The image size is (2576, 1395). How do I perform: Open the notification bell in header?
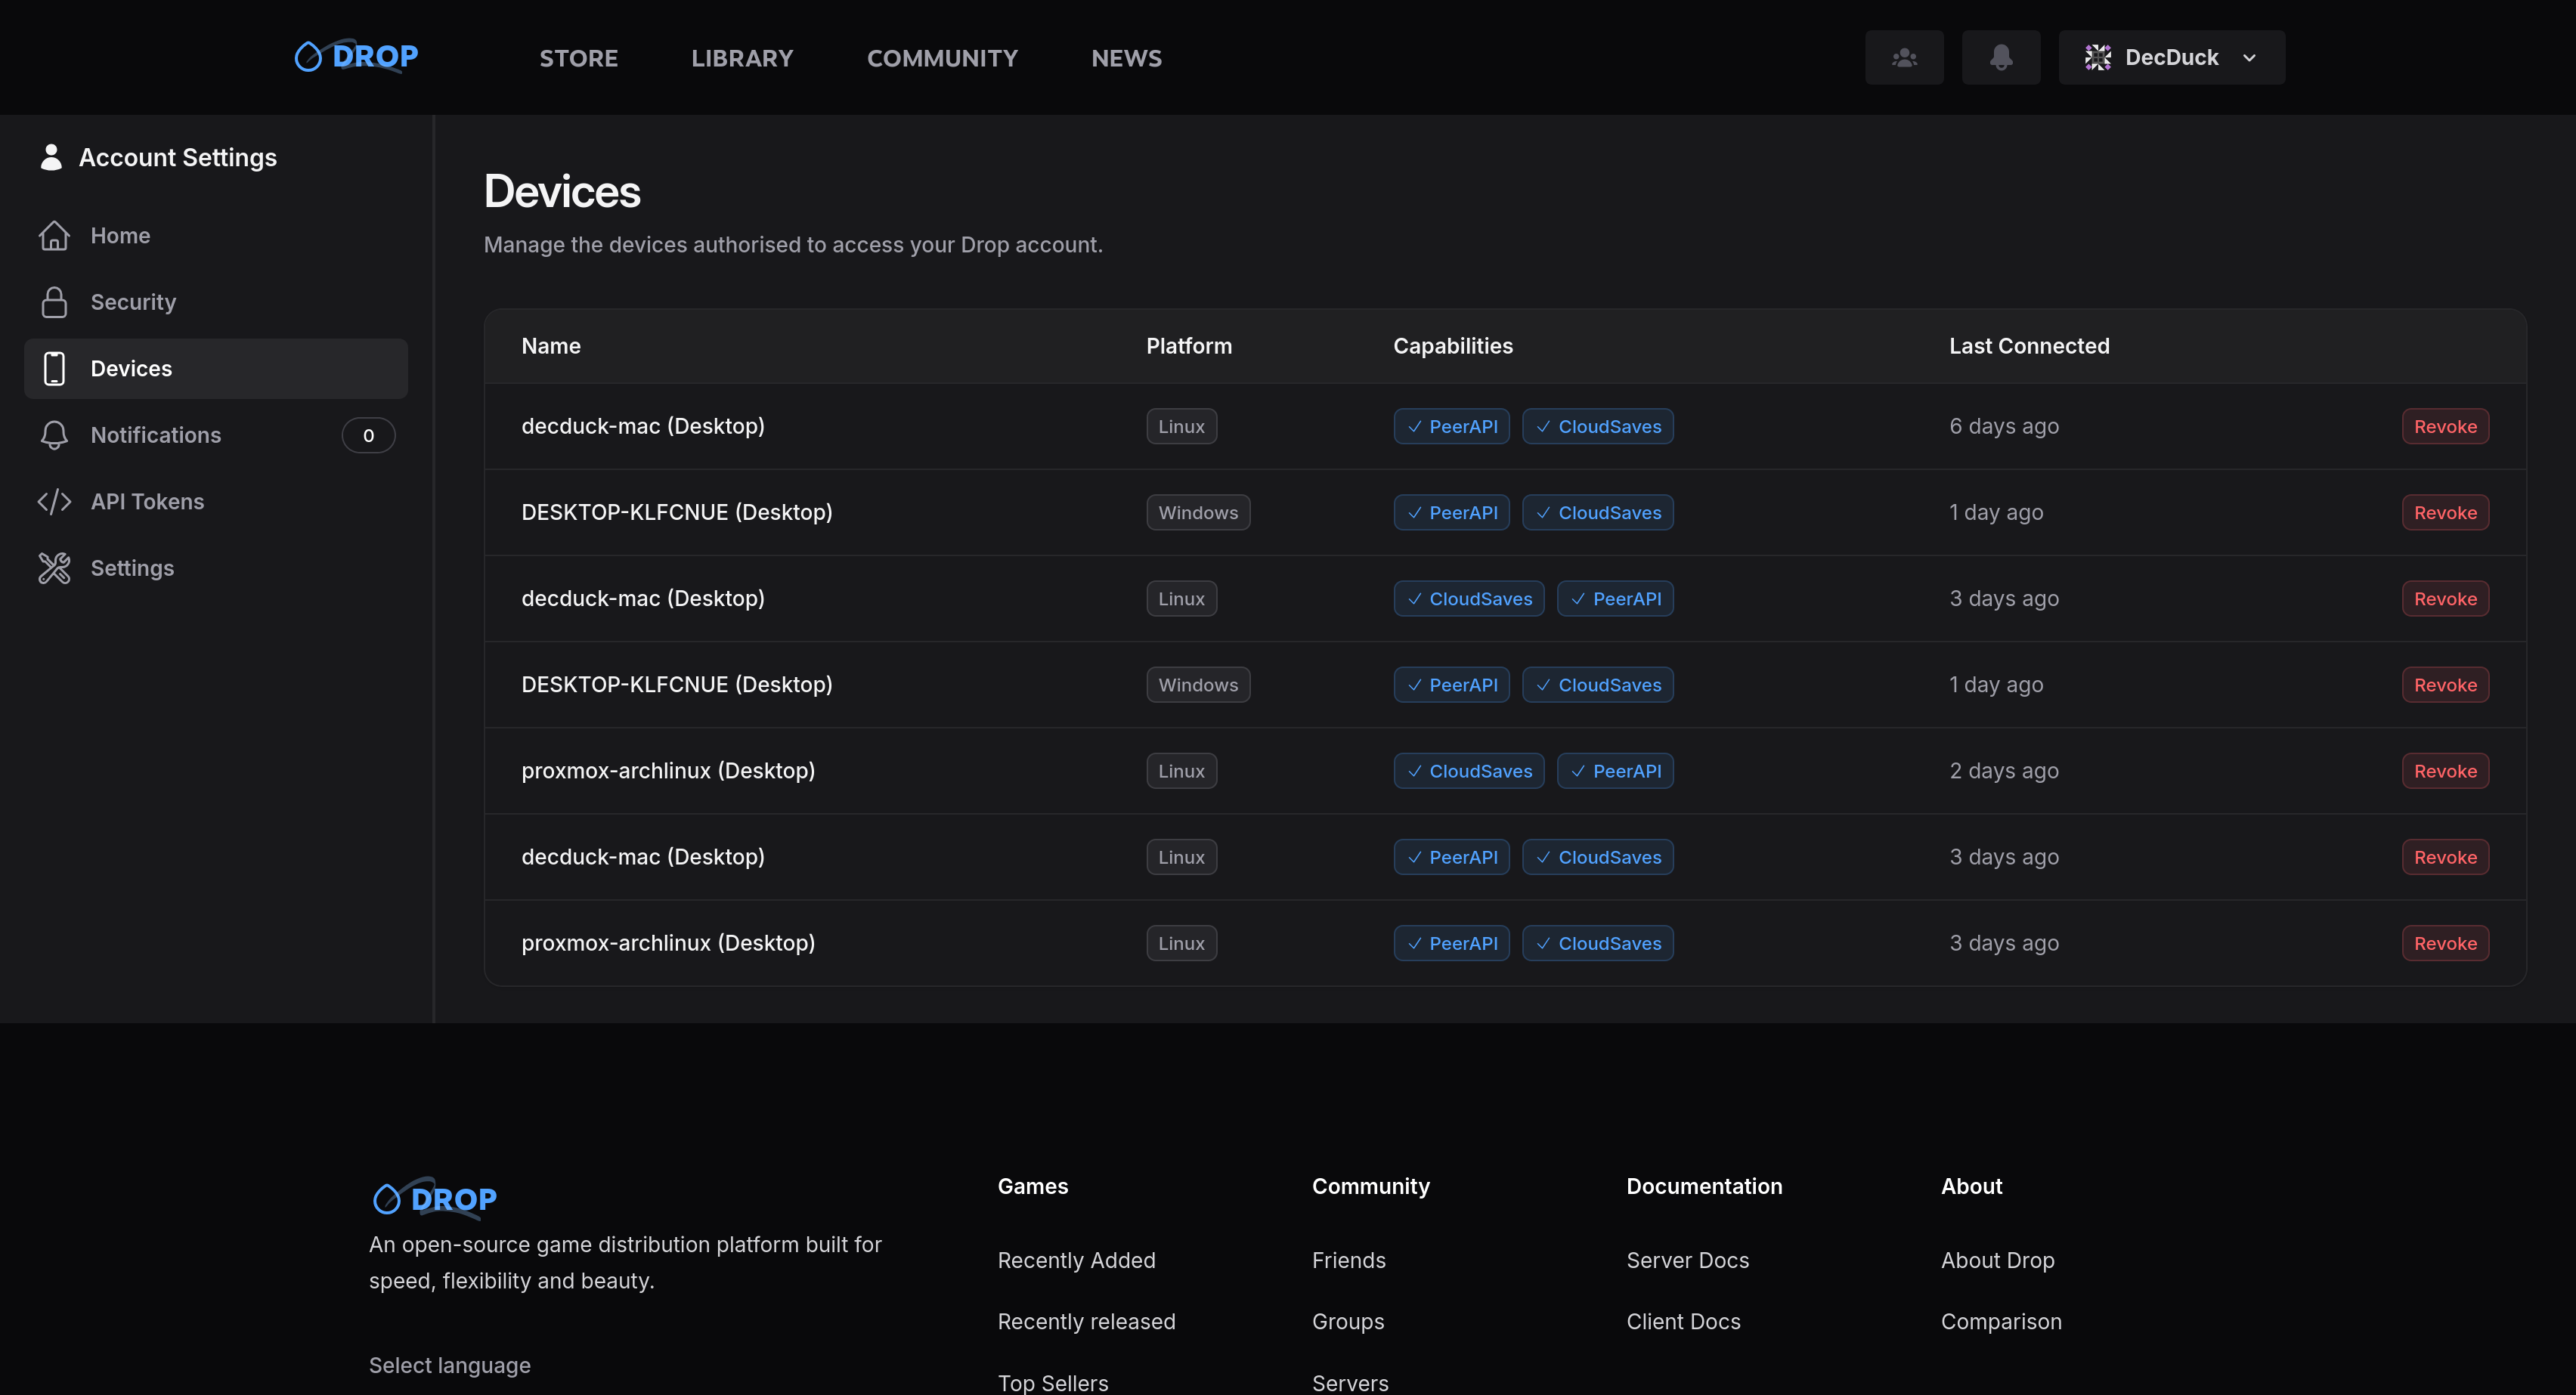[x=2000, y=57]
